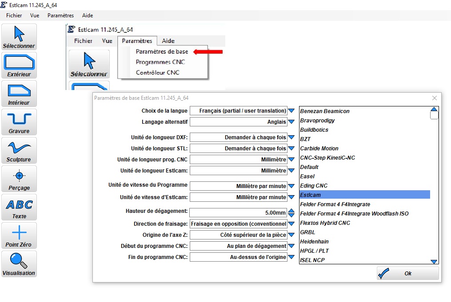
Task: Open the Unité de longueur DXF dropdown
Action: tap(291, 137)
